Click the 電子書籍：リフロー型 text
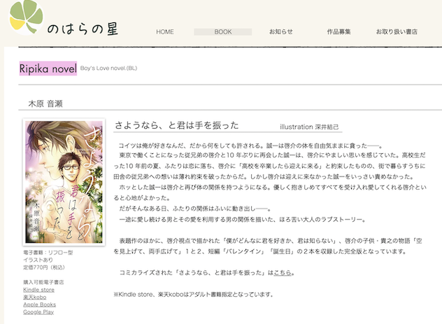 pos(48,253)
